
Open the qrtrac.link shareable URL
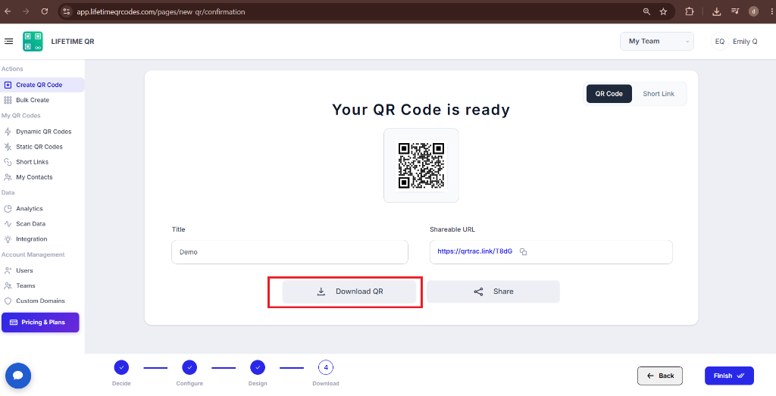tap(474, 251)
